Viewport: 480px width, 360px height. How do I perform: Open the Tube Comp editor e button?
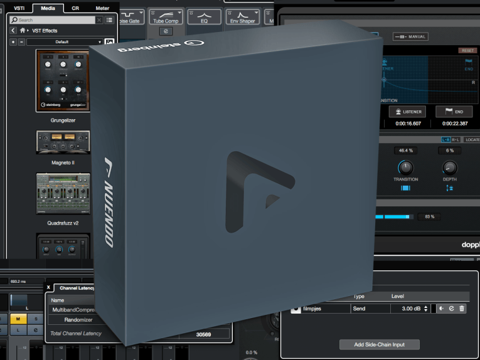tap(166, 31)
